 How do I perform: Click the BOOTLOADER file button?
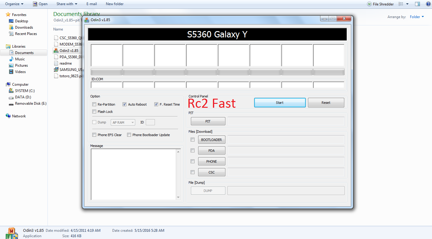(211, 140)
